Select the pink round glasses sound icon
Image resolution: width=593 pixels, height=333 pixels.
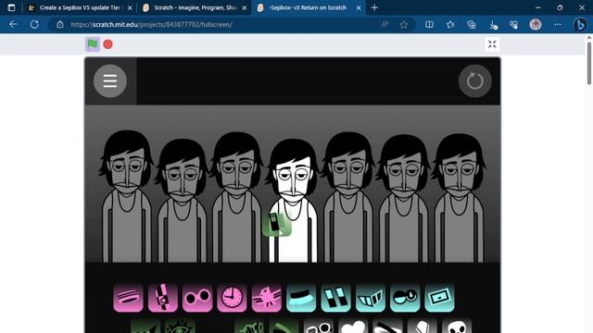(x=197, y=298)
